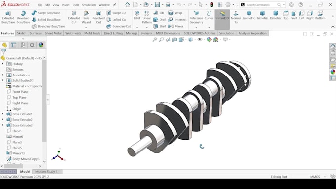Choose Lofted Boss/Base feature

(46, 19)
